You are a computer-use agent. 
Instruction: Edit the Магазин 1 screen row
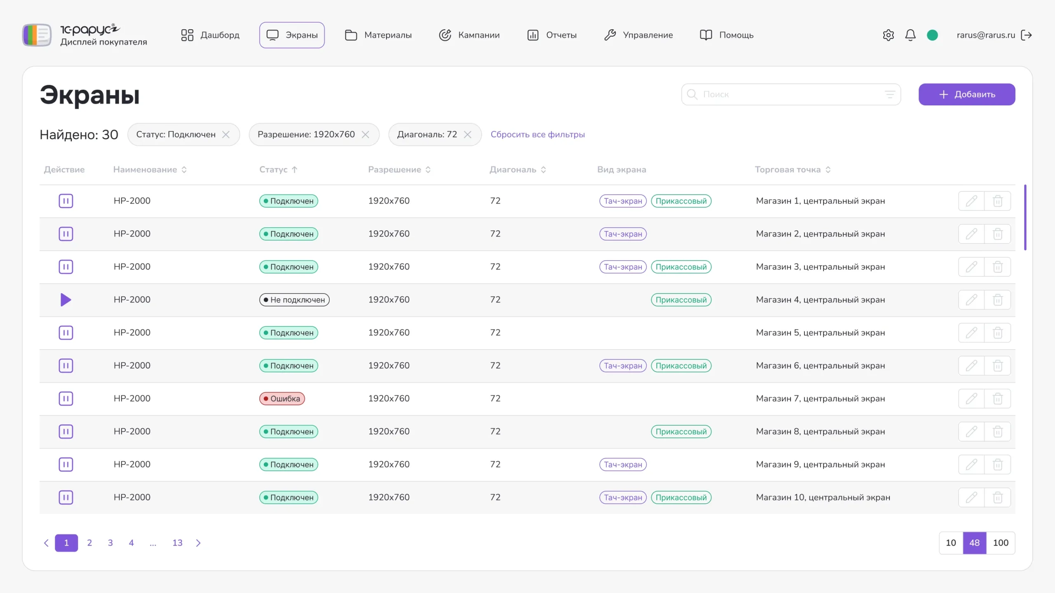[971, 201]
